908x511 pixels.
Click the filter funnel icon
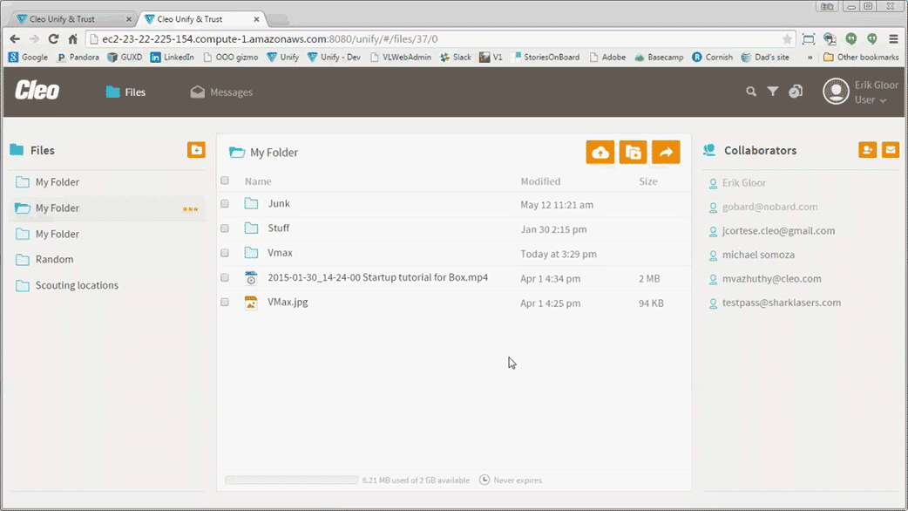[772, 91]
